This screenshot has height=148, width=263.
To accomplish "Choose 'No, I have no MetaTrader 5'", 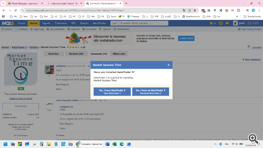I will point(151,92).
